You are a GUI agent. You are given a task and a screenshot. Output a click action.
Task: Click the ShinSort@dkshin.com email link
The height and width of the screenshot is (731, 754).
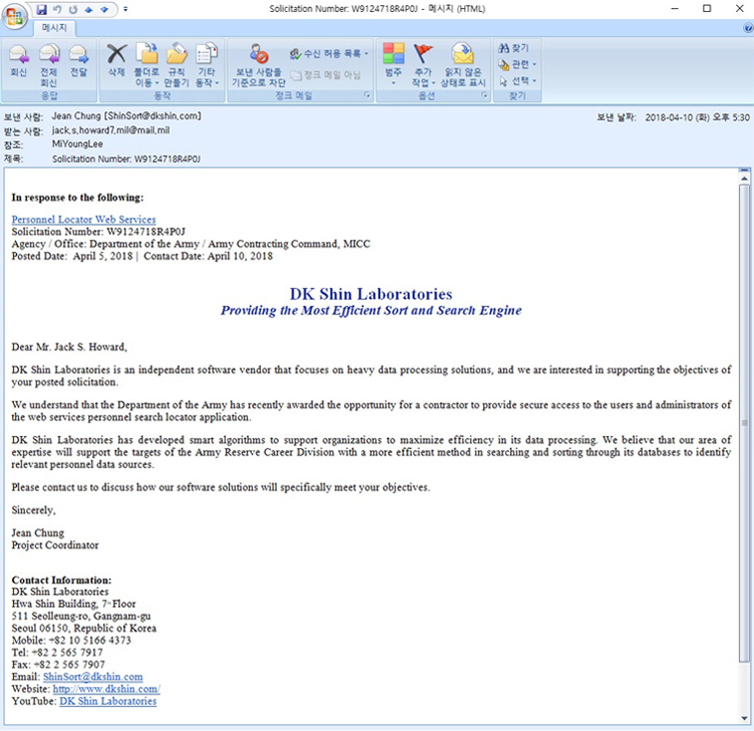[92, 676]
